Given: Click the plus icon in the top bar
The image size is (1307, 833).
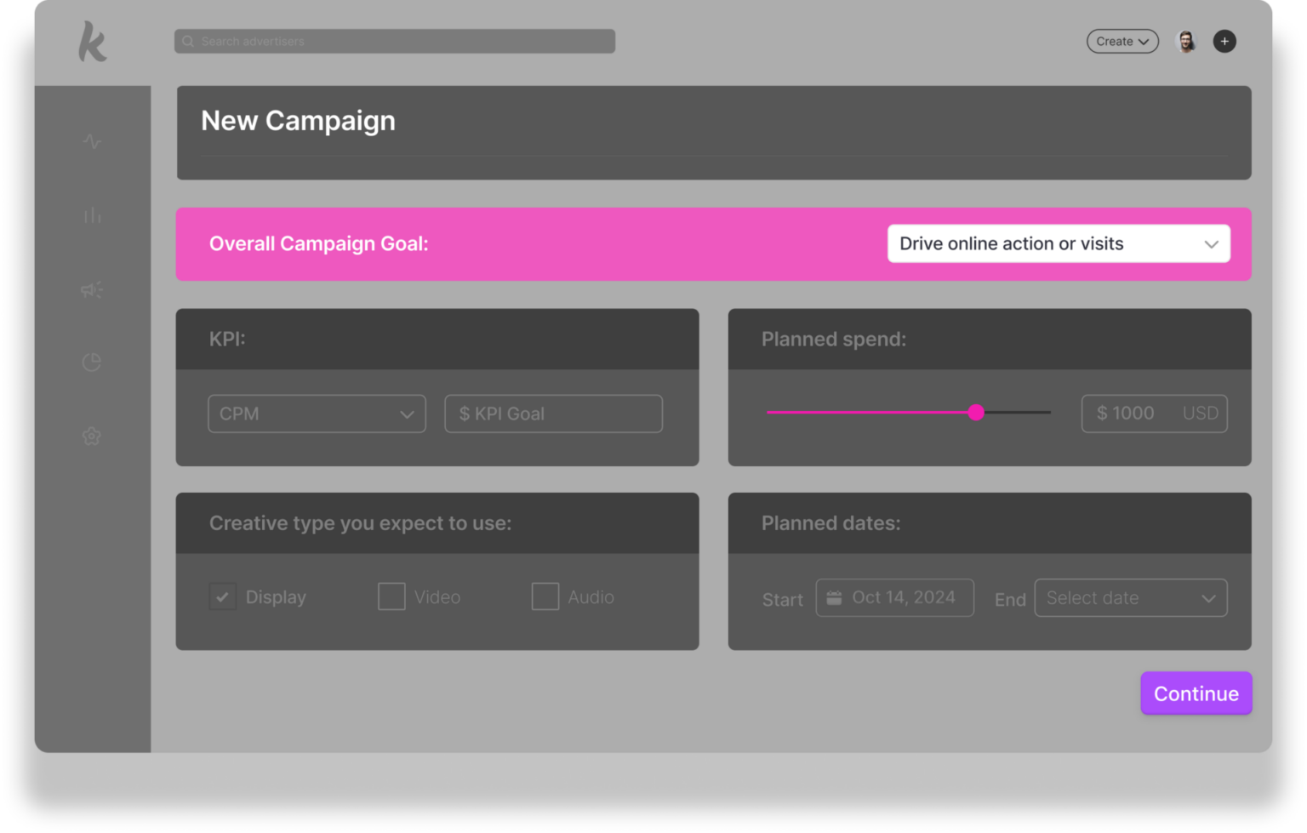Looking at the screenshot, I should click(x=1224, y=41).
